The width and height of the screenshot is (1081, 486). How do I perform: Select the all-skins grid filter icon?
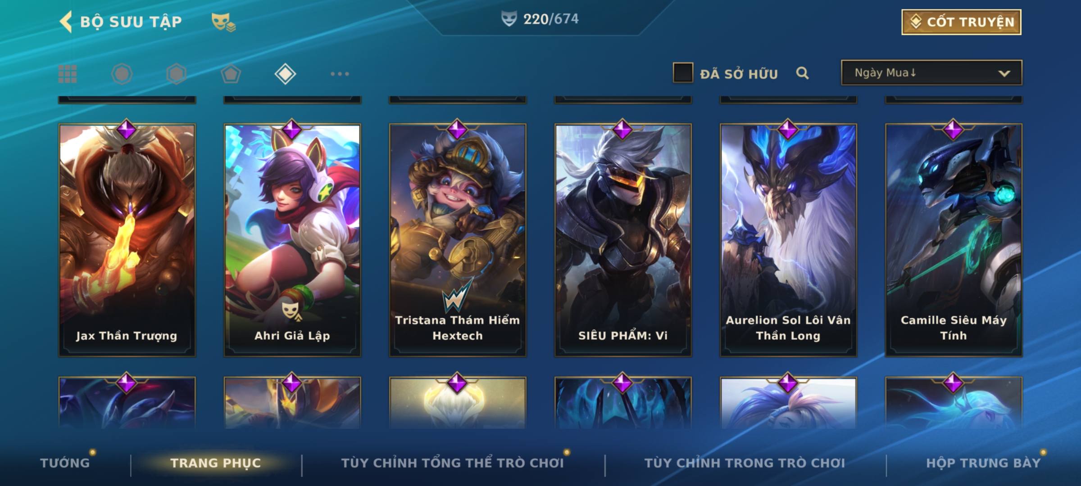68,74
